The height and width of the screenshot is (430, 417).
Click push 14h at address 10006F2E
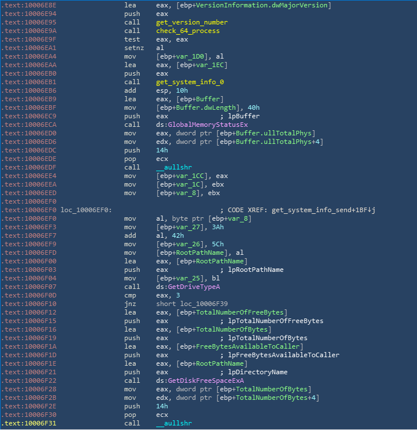[146, 406]
